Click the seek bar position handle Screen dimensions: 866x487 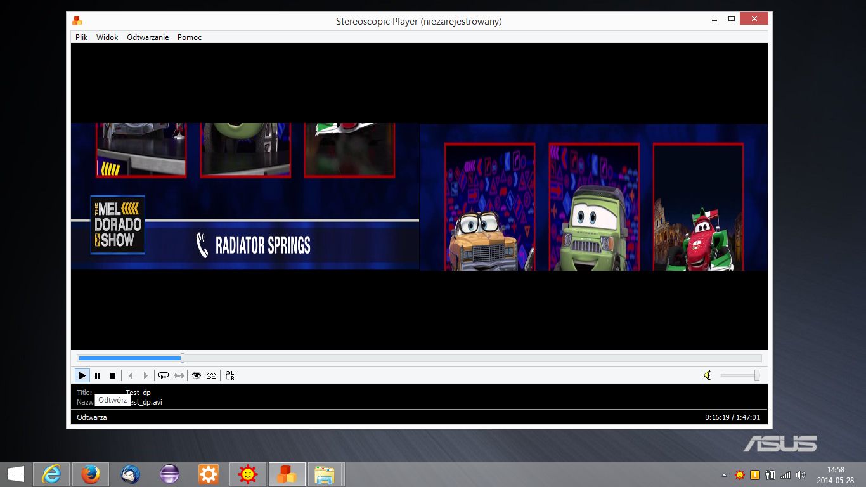[183, 358]
